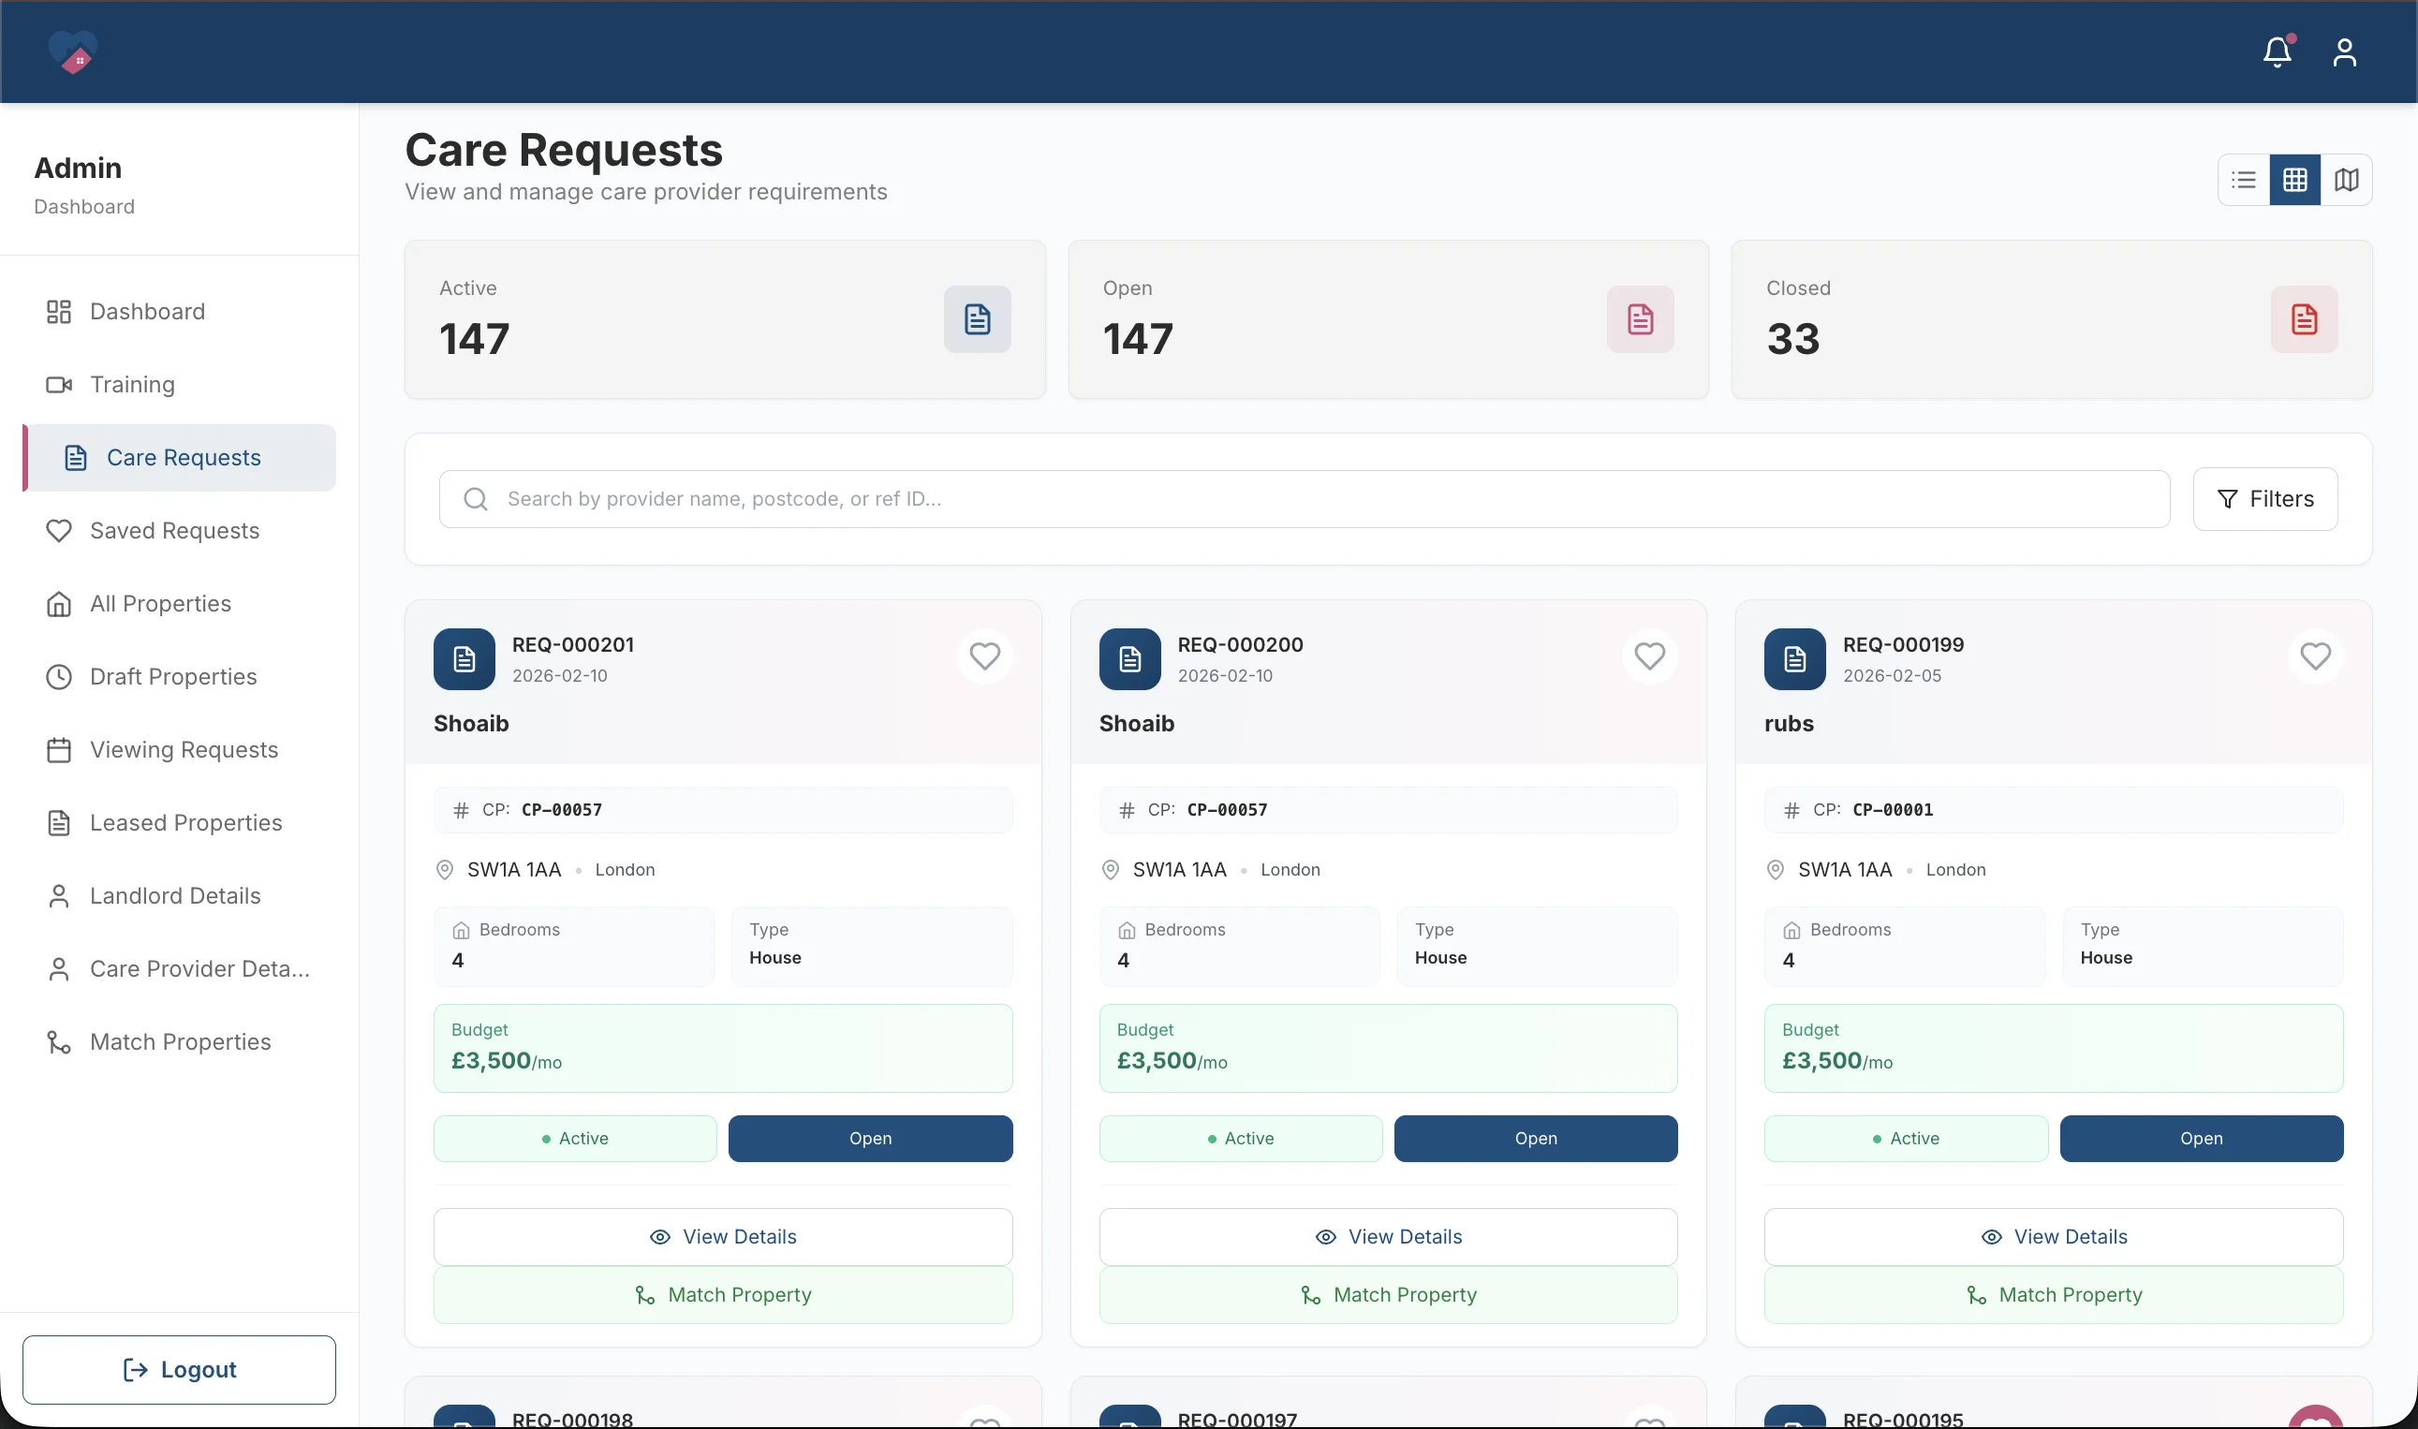This screenshot has height=1429, width=2418.
Task: Click the heart-house logo in header
Action: (x=73, y=52)
